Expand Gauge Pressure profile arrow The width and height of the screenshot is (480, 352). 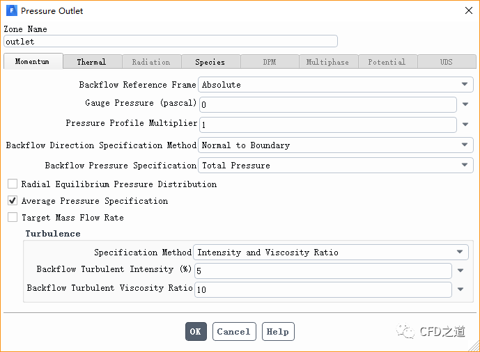click(465, 105)
